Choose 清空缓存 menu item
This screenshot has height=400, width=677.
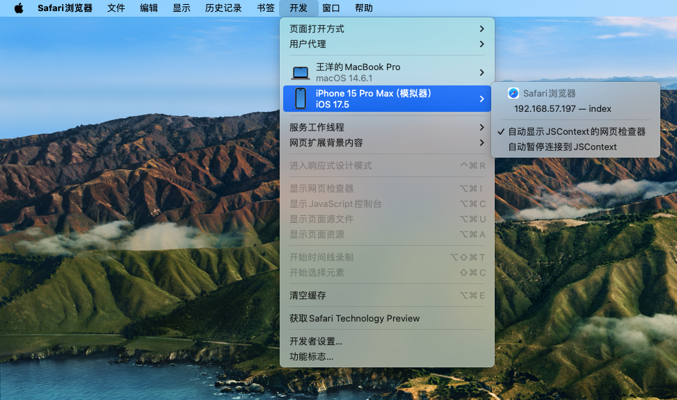click(387, 296)
